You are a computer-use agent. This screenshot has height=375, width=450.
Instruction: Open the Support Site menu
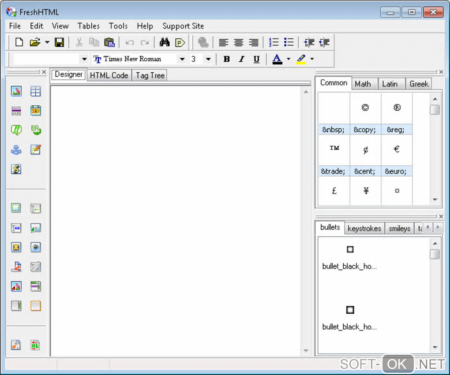coord(183,26)
